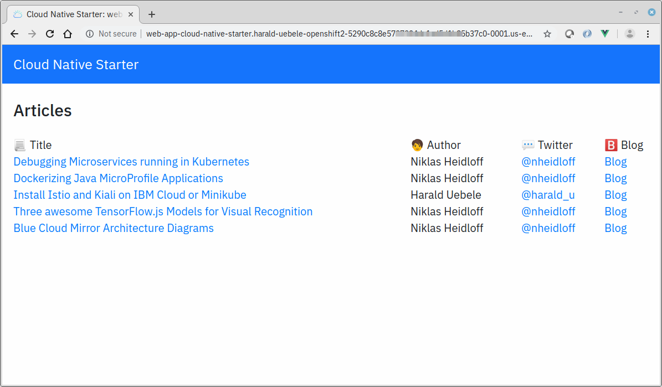The image size is (662, 387).
Task: Click the Author column header text
Action: pos(444,145)
